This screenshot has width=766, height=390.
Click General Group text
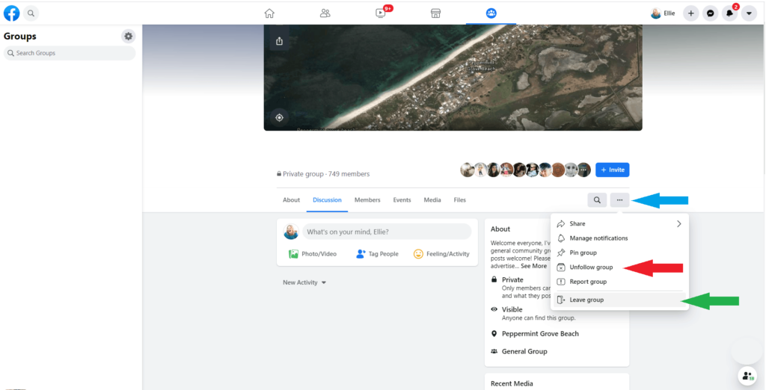point(524,351)
